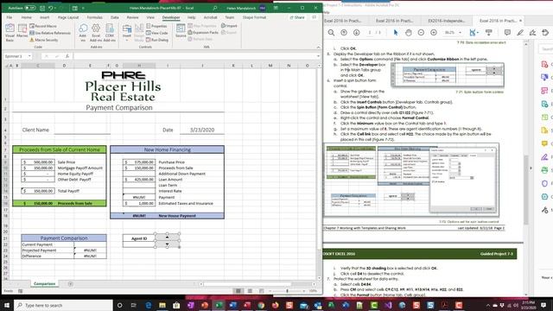The height and width of the screenshot is (311, 553).
Task: Collapse the Excel ribbon
Action: click(319, 48)
